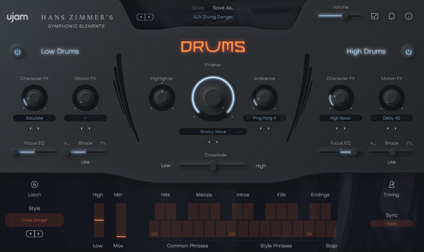424x252 pixels.
Task: Next Finisher mode arrow
Action: tap(217, 142)
